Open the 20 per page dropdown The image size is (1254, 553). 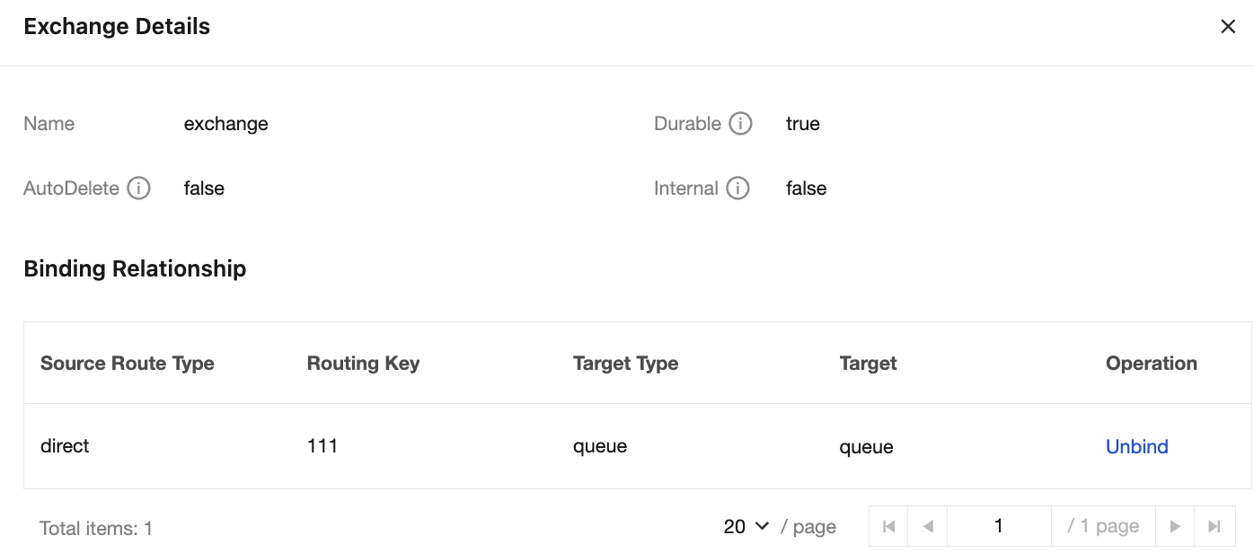pos(746,527)
